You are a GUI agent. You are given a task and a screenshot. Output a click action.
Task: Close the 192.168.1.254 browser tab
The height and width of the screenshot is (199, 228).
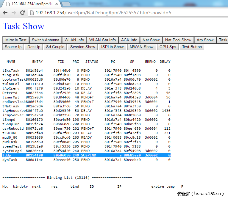[x=57, y=4]
